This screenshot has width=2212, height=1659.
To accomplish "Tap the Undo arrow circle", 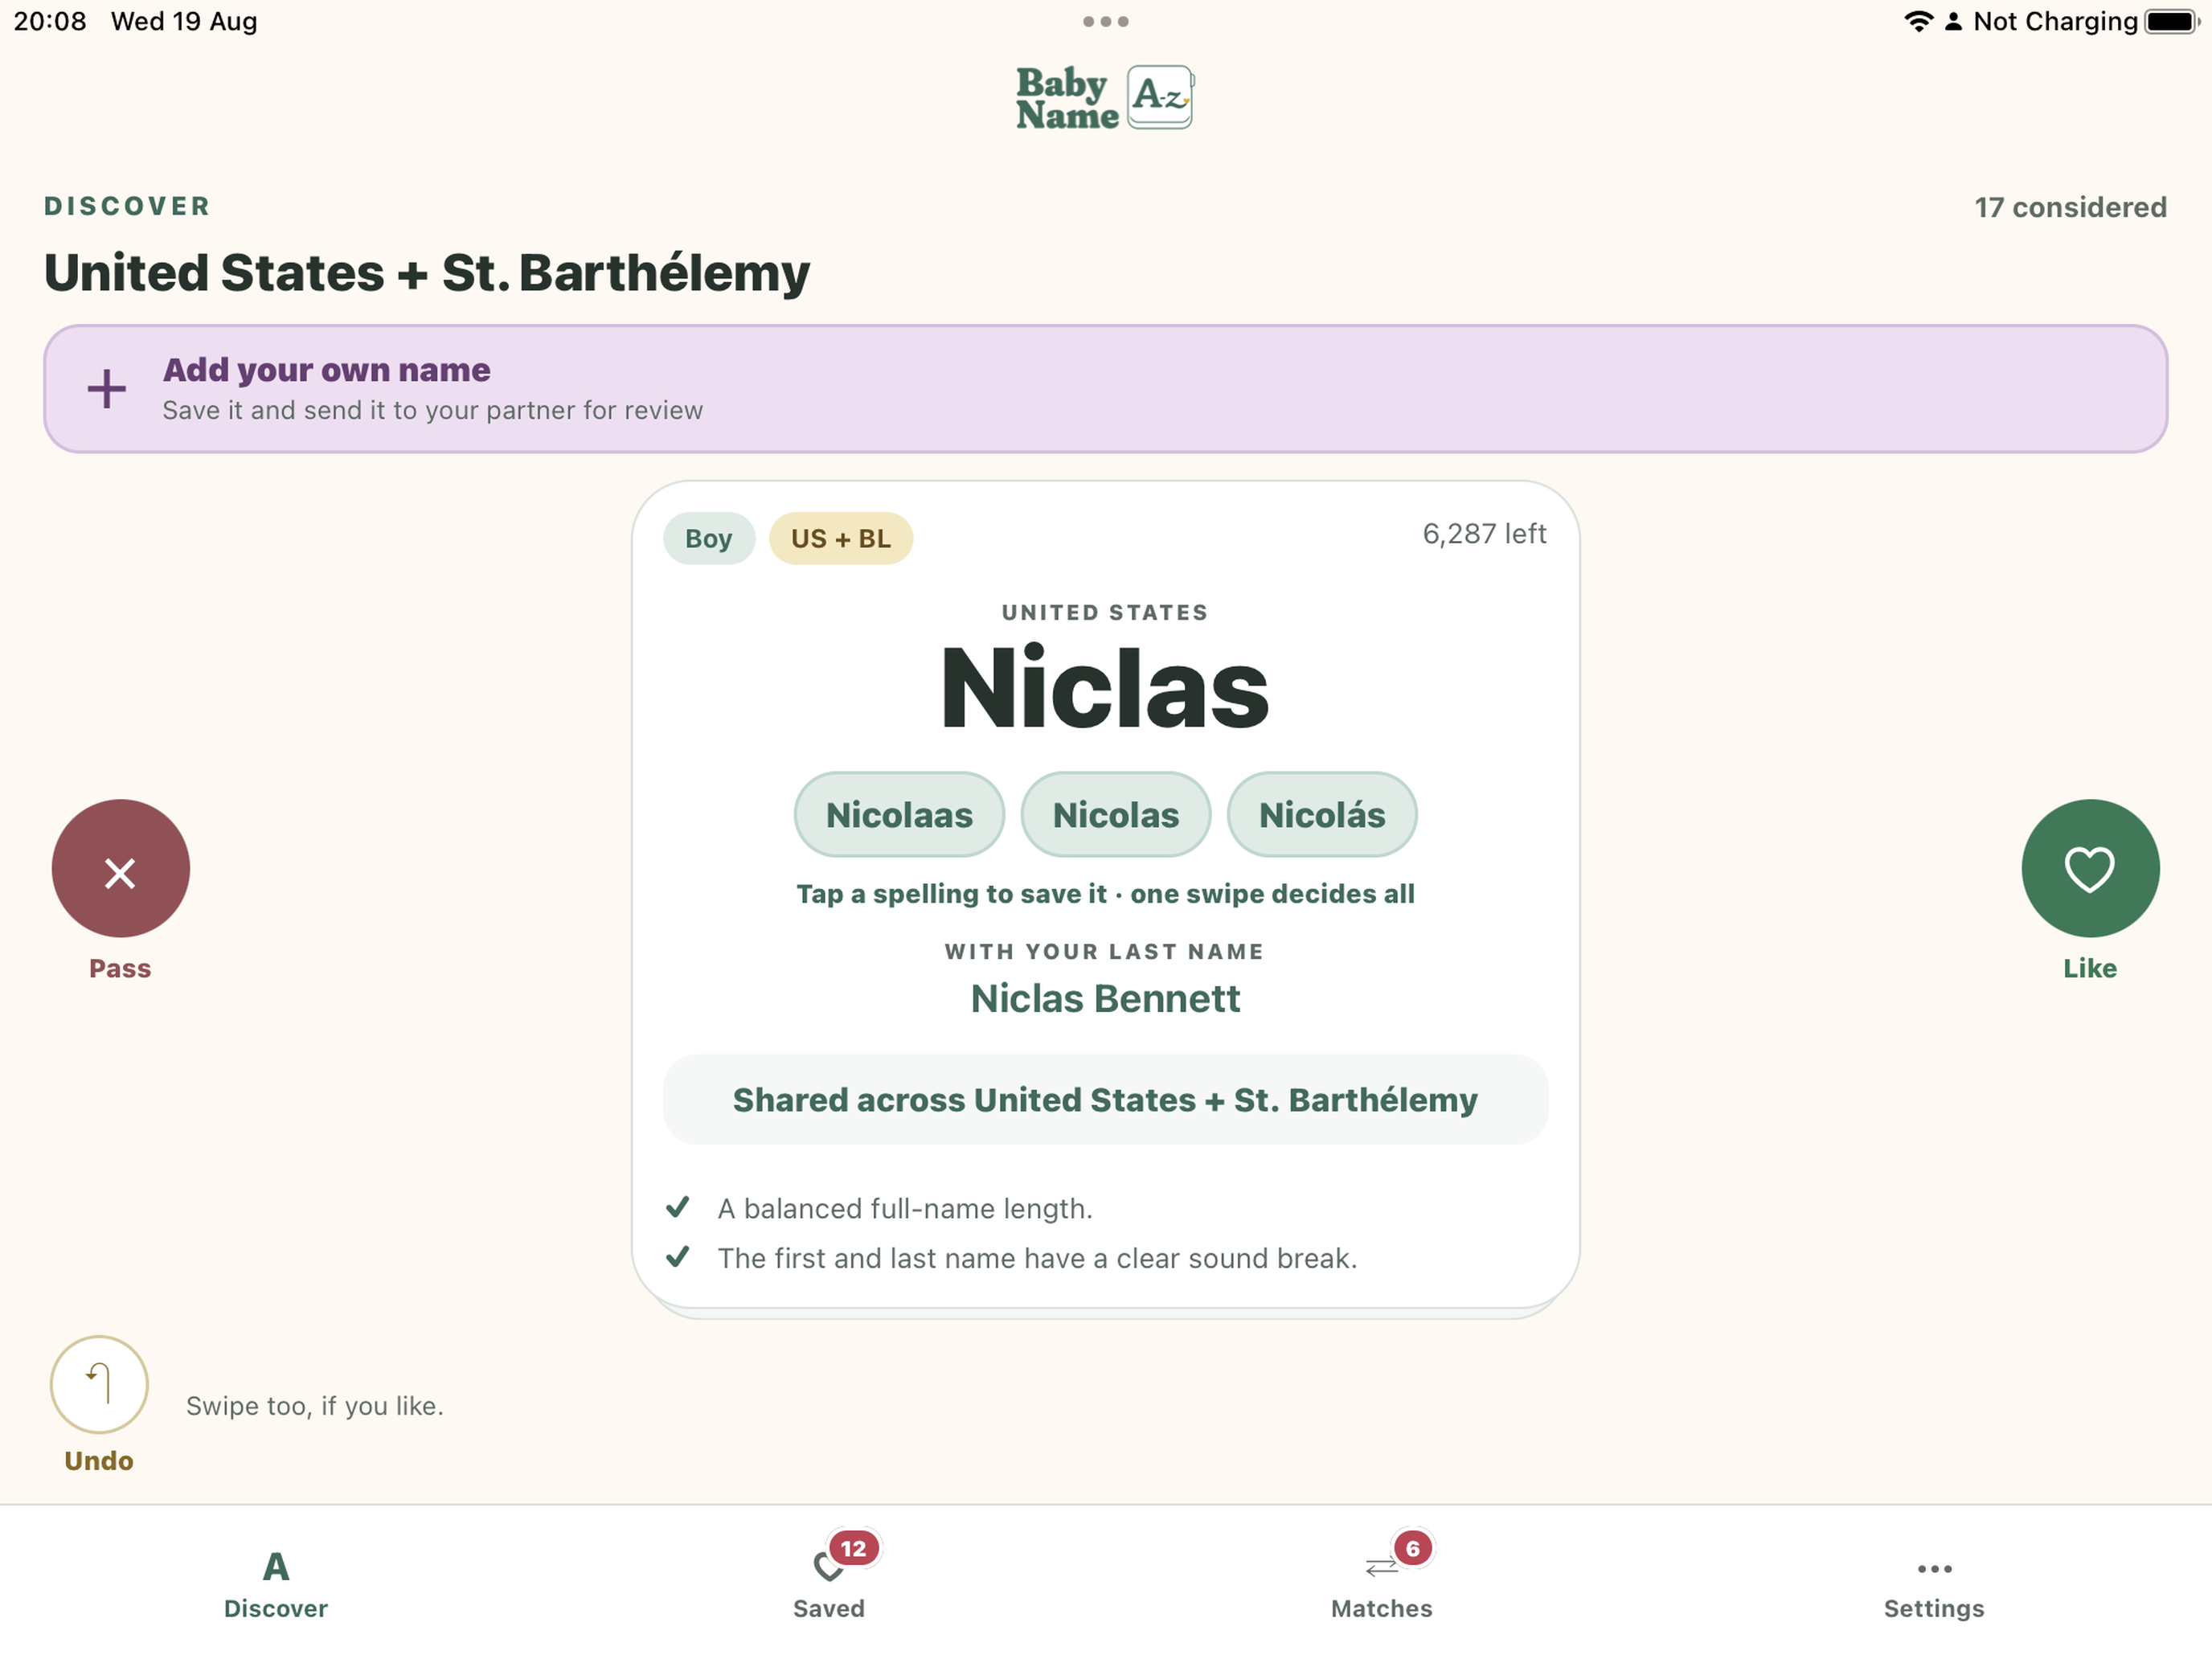I will (99, 1384).
